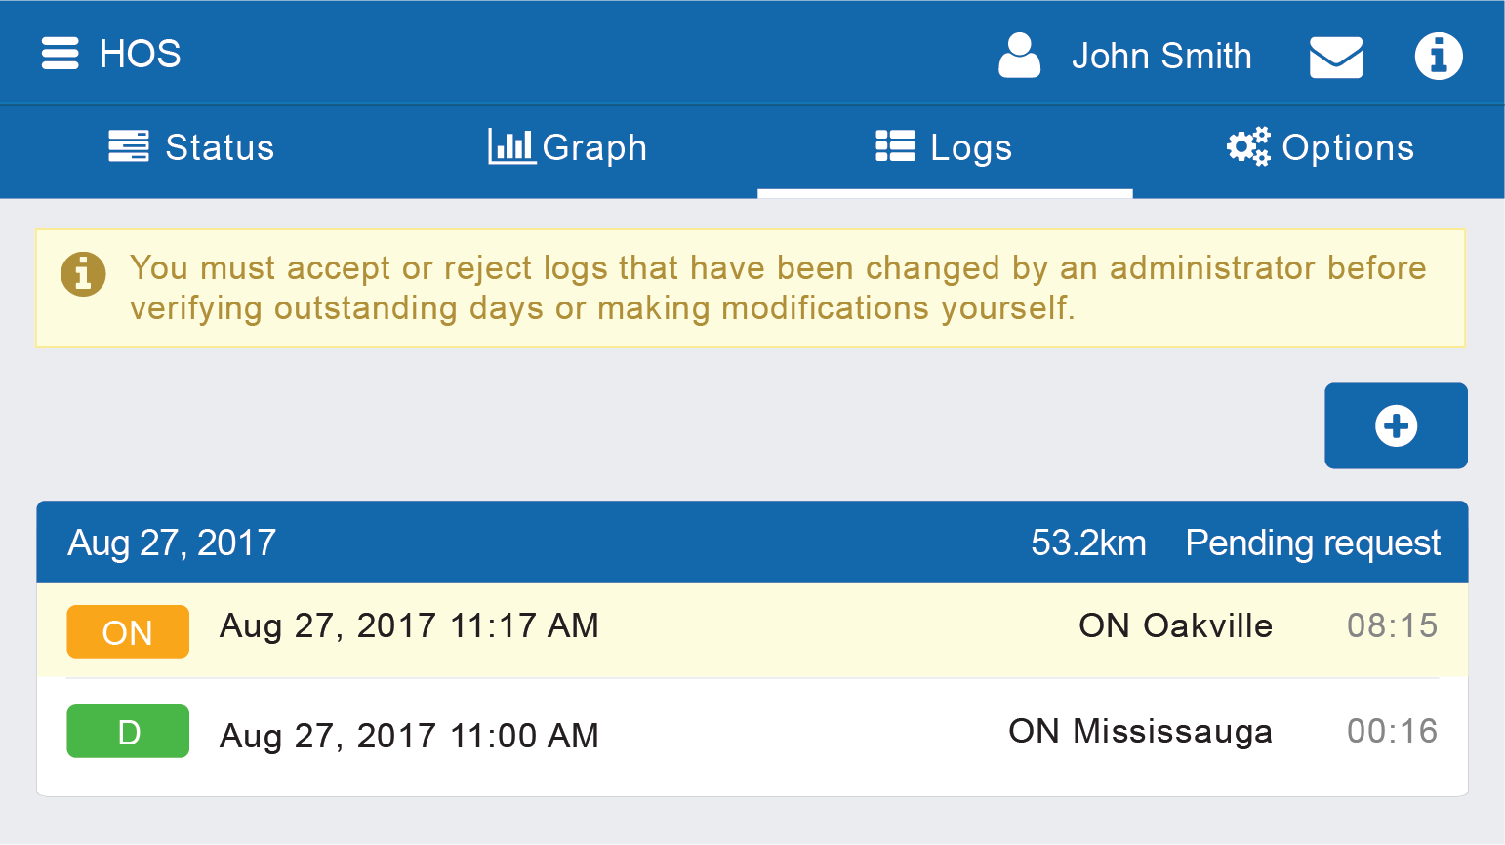Select the Options tab
Viewport: 1505px width, 845px height.
click(x=1347, y=148)
